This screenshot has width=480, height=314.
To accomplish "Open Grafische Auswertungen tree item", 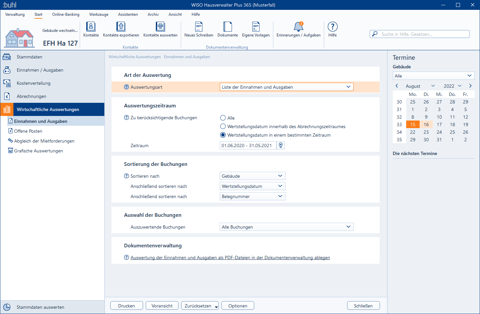I will tap(38, 151).
